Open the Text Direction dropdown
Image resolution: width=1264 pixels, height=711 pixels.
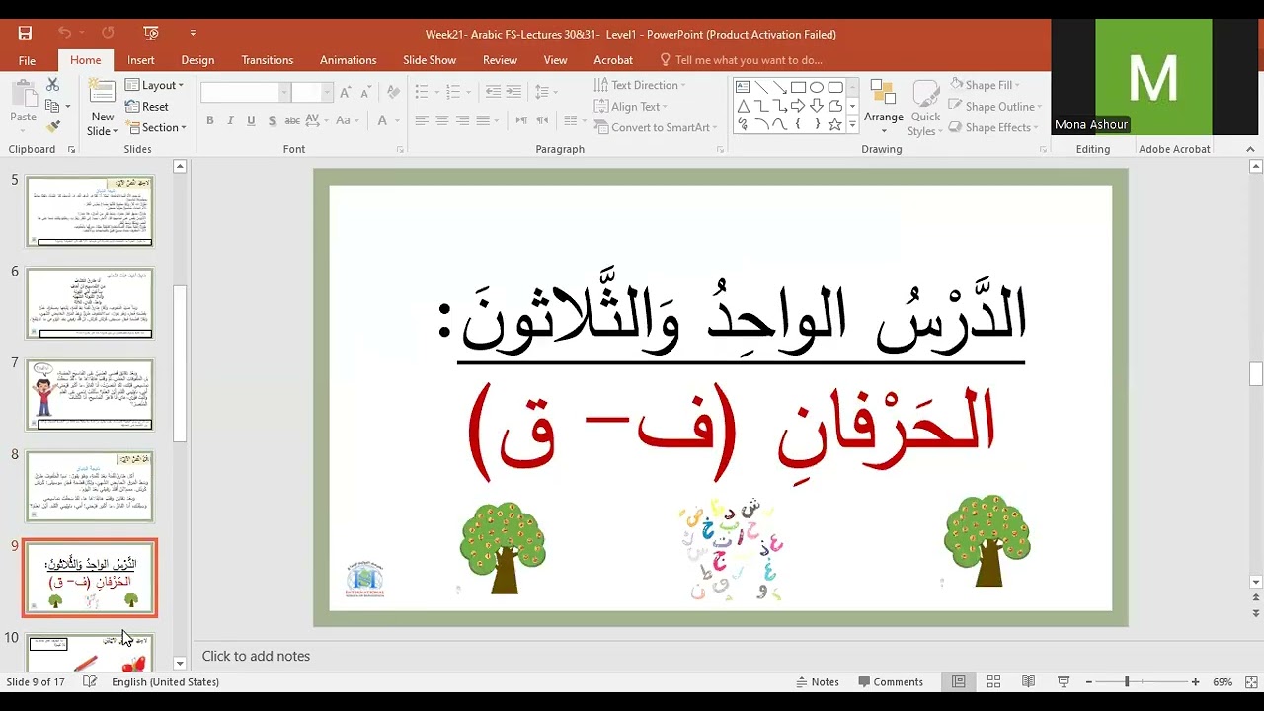(x=640, y=85)
